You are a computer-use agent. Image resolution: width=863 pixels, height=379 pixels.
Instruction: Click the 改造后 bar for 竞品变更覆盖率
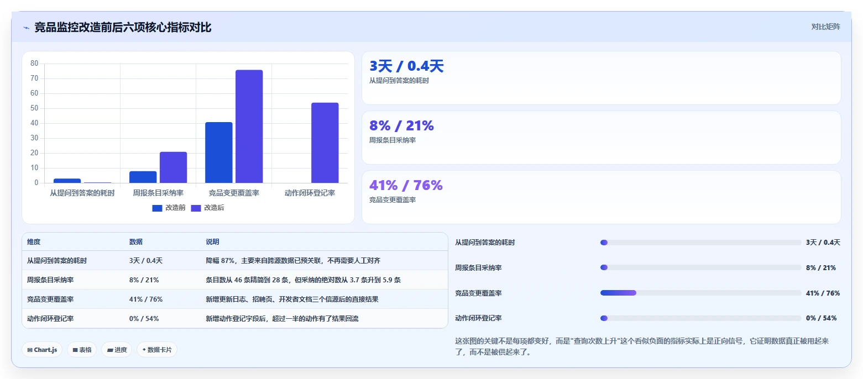pos(249,127)
